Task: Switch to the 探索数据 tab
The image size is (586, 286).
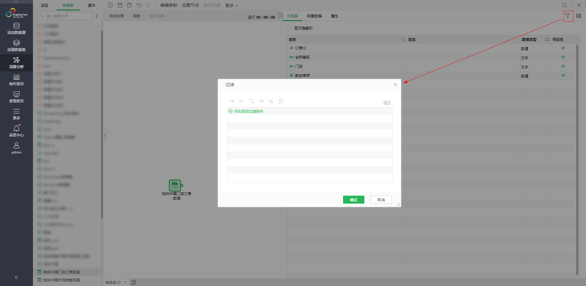Action: pos(314,16)
